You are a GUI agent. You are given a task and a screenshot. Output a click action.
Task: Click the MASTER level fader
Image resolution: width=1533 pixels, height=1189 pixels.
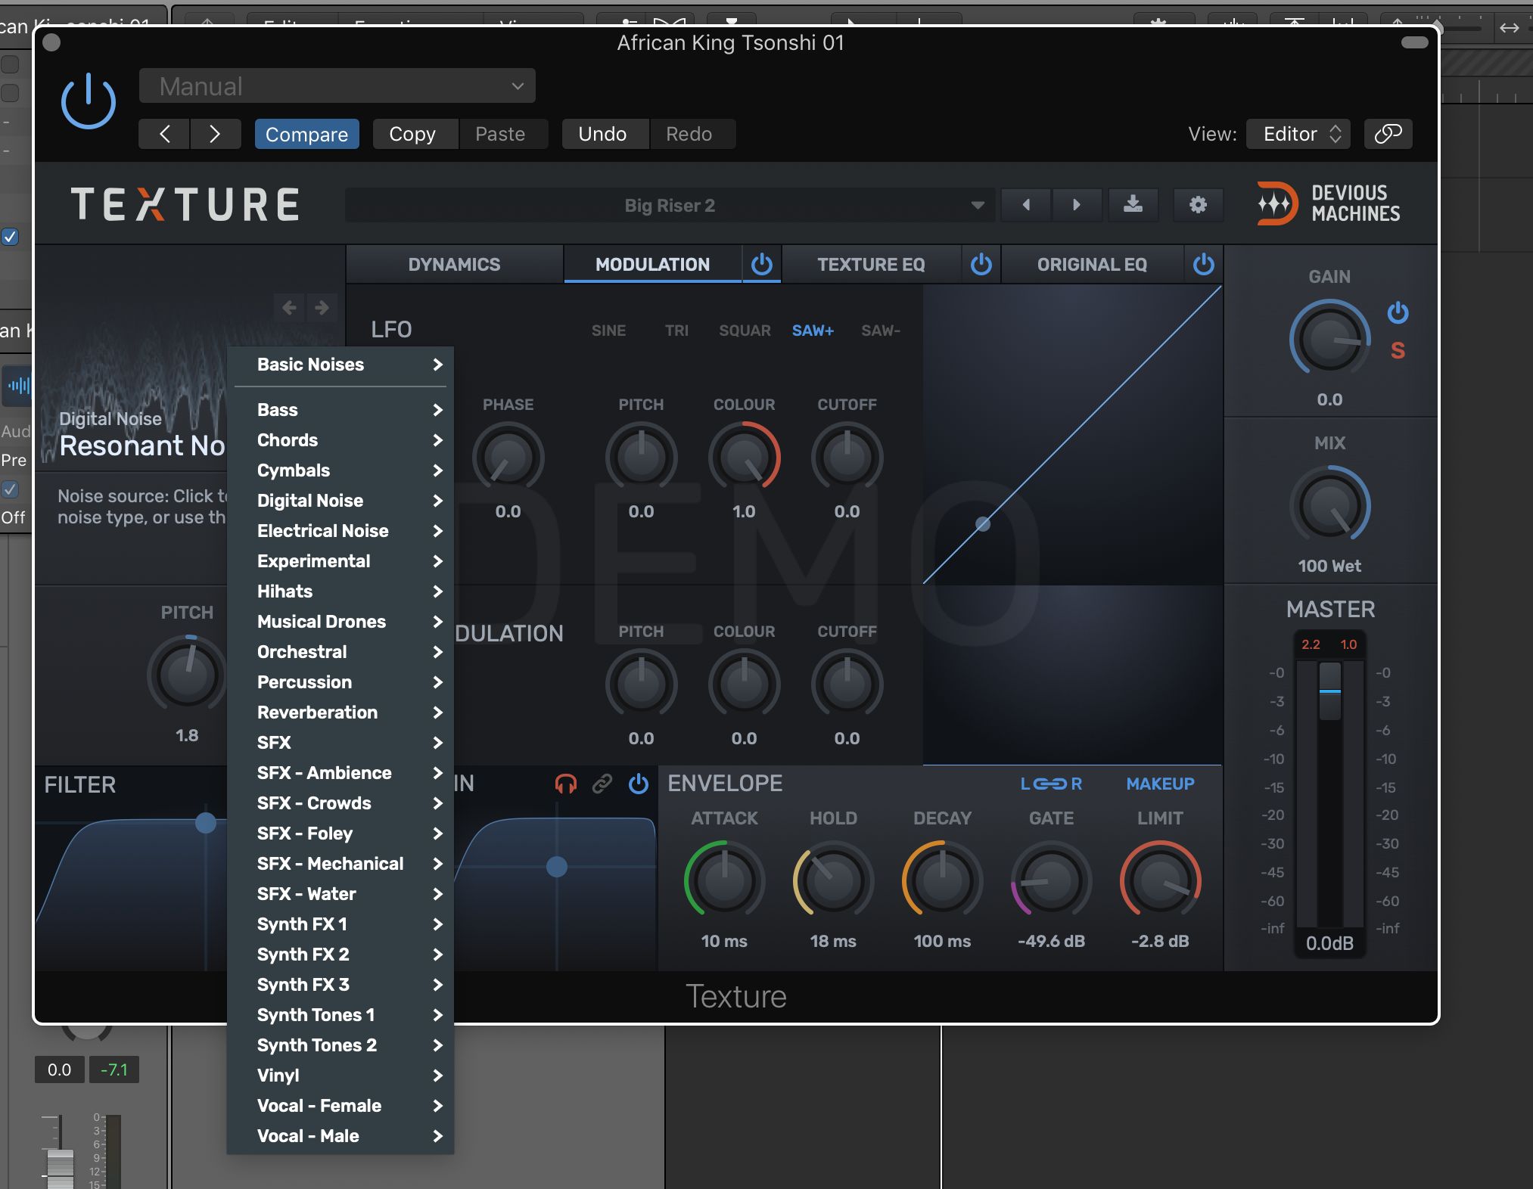(1329, 691)
